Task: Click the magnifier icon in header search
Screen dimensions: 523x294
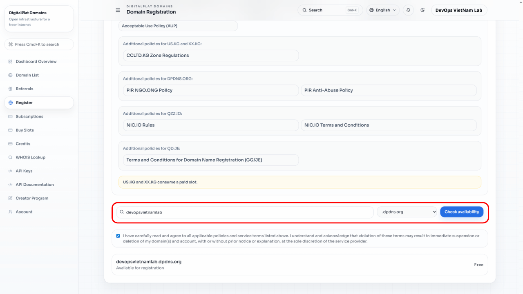Action: [x=304, y=10]
